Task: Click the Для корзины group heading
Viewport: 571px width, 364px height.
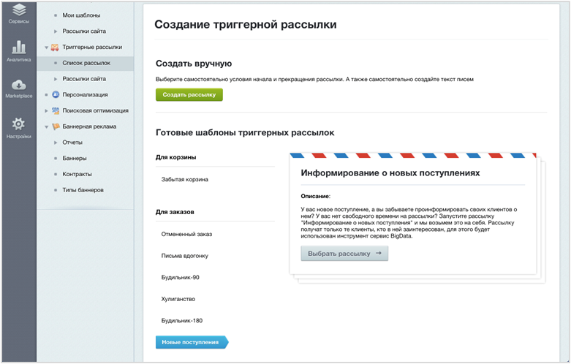Action: [176, 157]
